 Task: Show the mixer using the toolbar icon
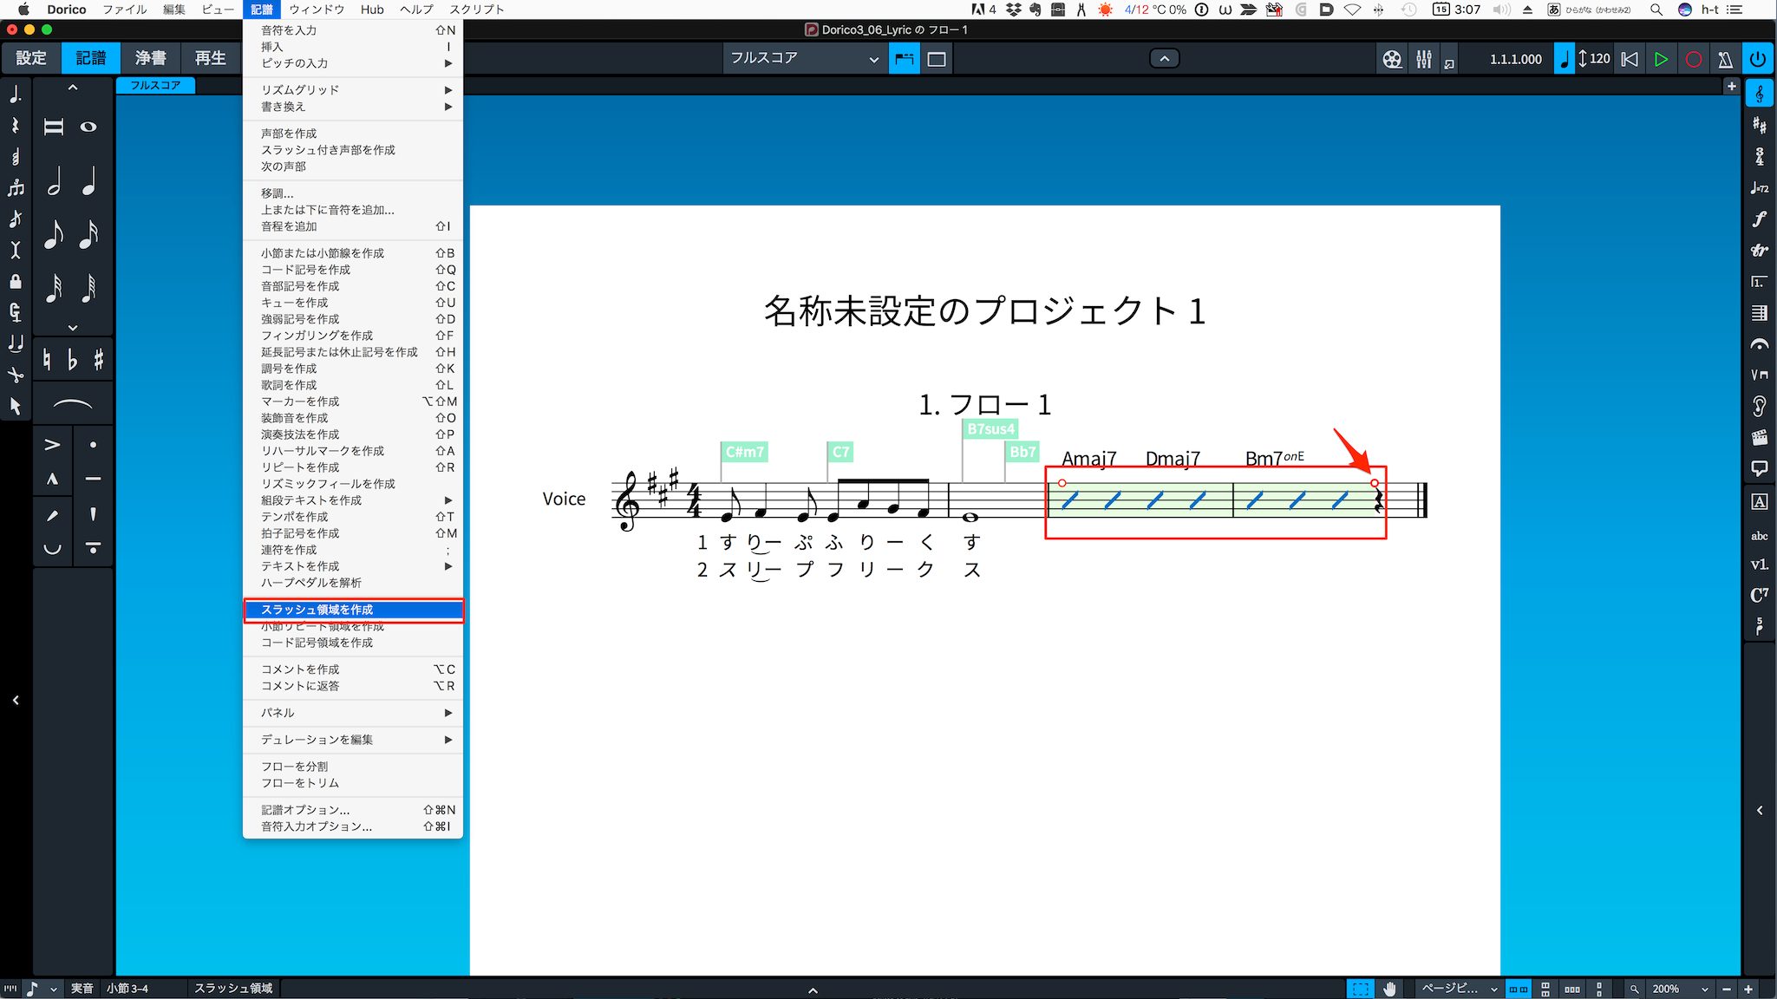coord(1424,59)
